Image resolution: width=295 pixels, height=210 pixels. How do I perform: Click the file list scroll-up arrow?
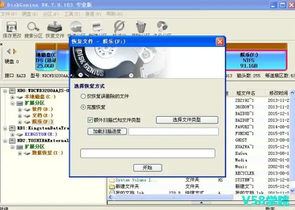292,93
